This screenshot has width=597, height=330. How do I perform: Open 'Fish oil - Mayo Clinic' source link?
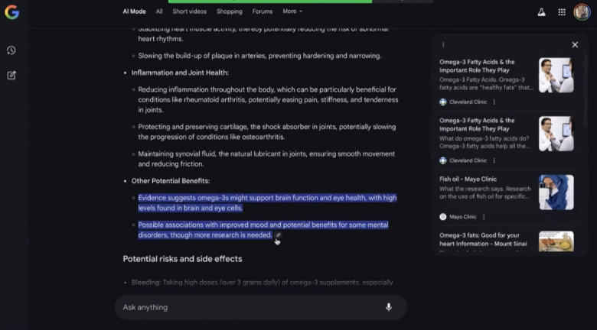(x=468, y=179)
